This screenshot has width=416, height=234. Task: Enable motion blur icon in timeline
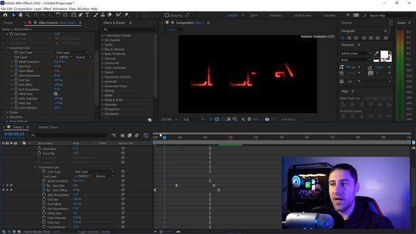[136, 136]
